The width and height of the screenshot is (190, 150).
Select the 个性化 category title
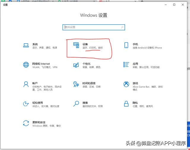point(86,64)
